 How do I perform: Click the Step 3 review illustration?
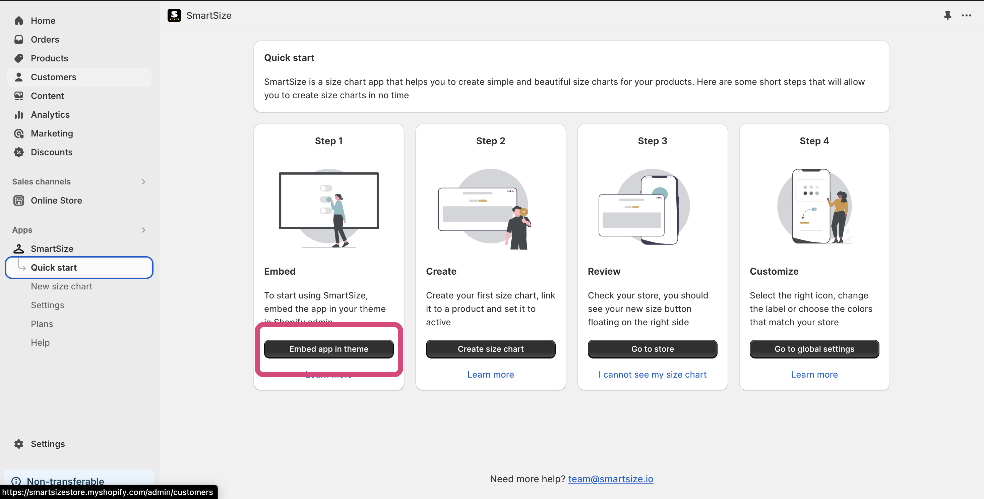645,207
